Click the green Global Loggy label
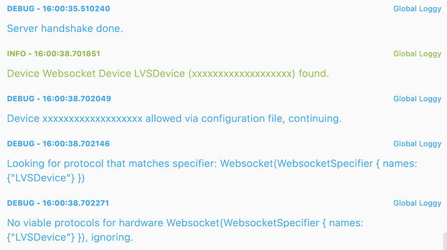The height and width of the screenshot is (250, 447). [417, 54]
